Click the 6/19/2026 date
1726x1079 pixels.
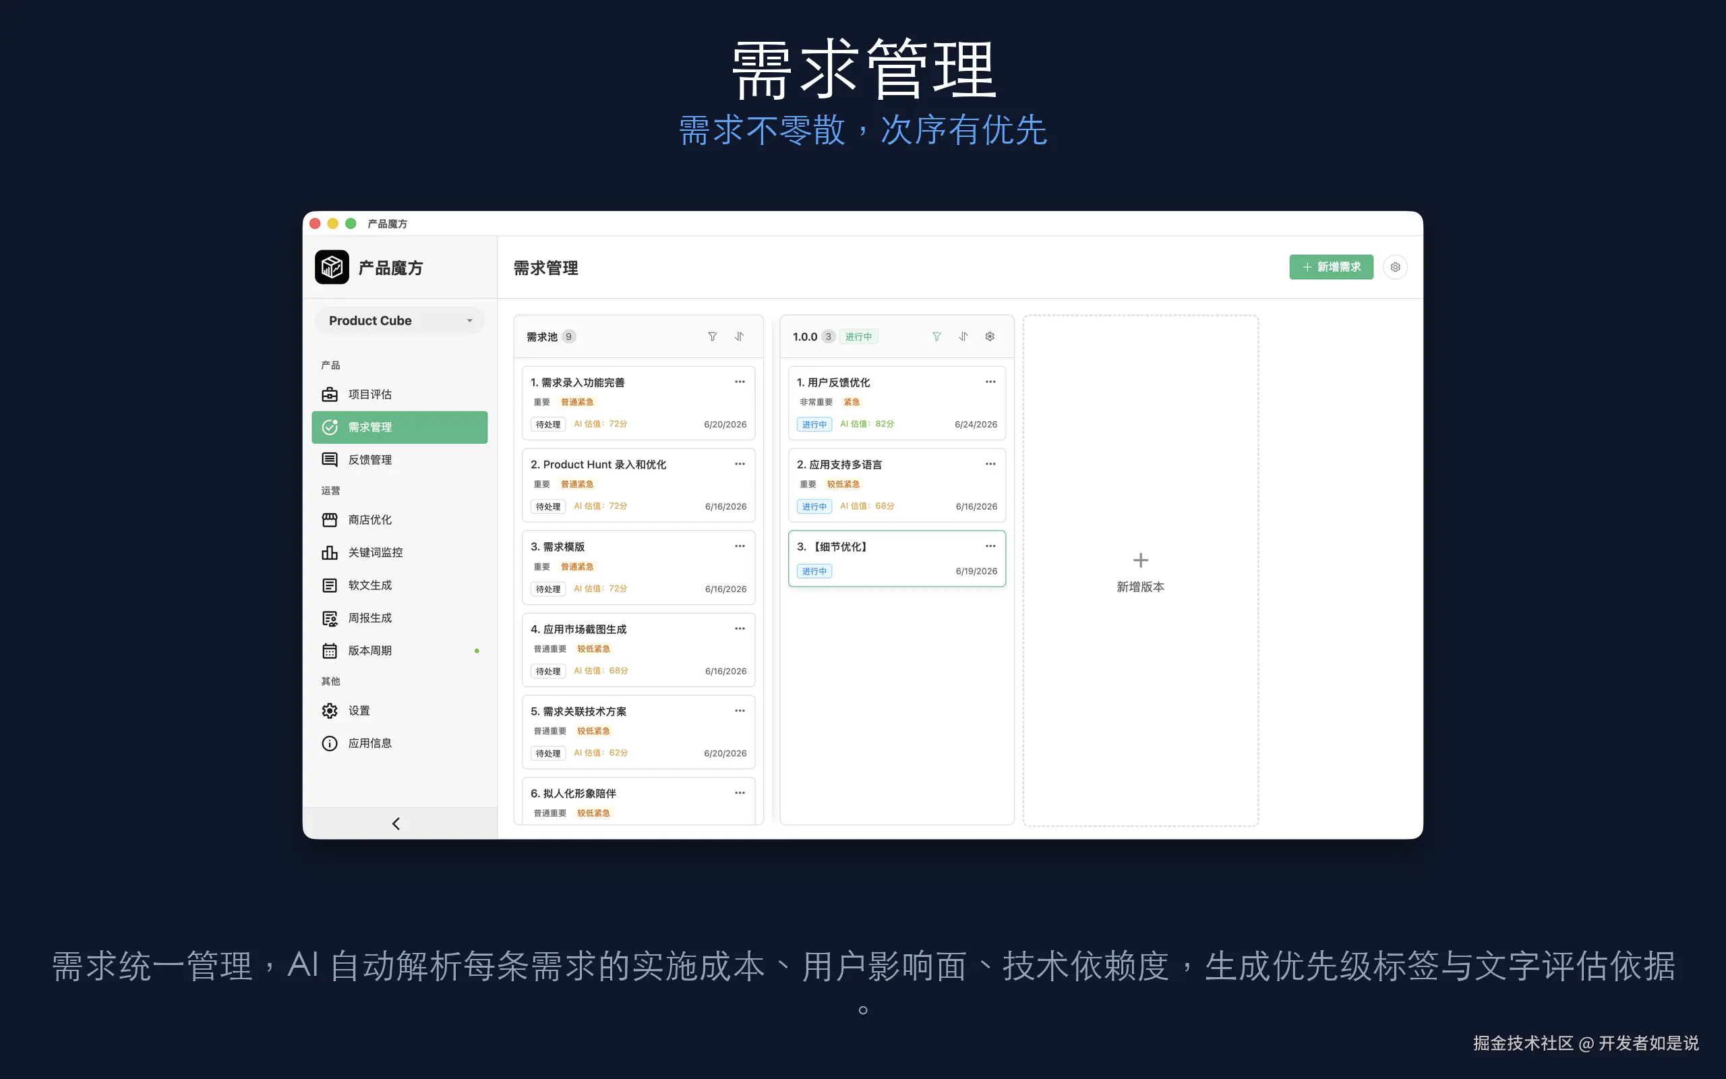click(x=976, y=572)
